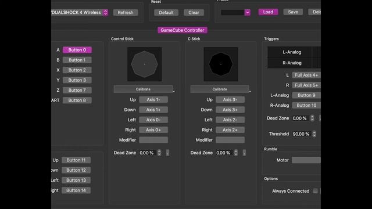Viewport: 372px width, 209px height.
Task: Click the Z mapping Button 7
Action: coord(77,90)
